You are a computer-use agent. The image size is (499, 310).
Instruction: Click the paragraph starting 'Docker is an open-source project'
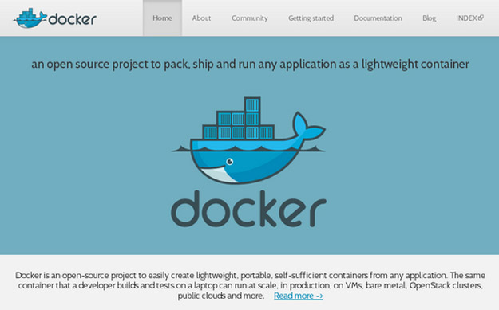point(250,285)
